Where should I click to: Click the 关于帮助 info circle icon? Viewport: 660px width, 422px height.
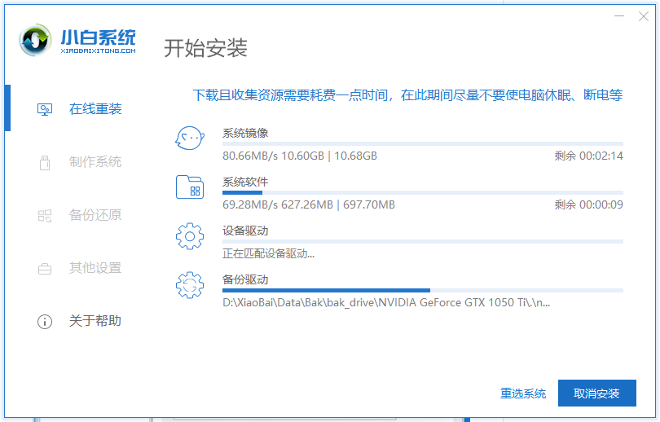click(x=45, y=322)
